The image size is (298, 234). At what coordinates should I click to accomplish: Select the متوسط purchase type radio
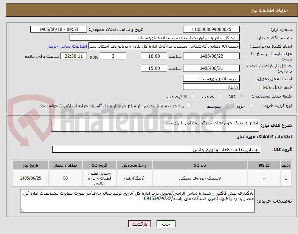pos(226,105)
